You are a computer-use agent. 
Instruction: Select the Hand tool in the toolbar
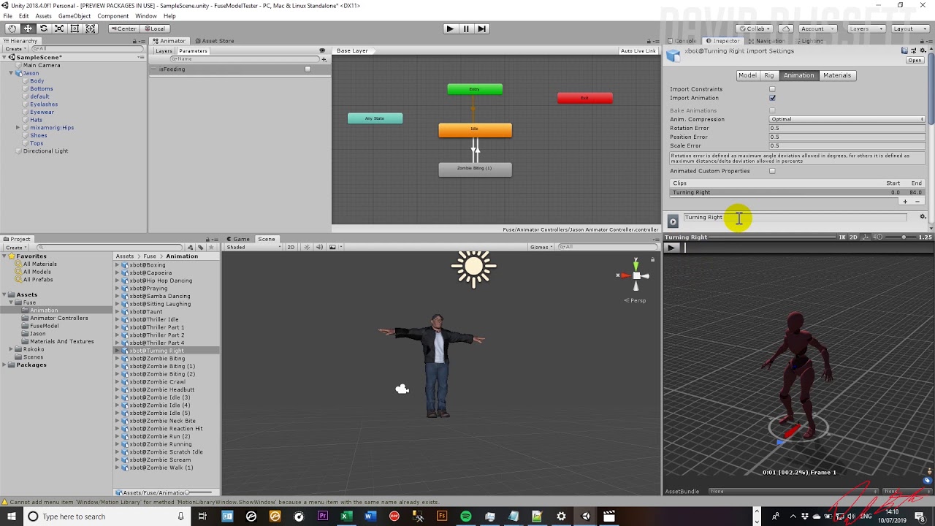pyautogui.click(x=12, y=28)
